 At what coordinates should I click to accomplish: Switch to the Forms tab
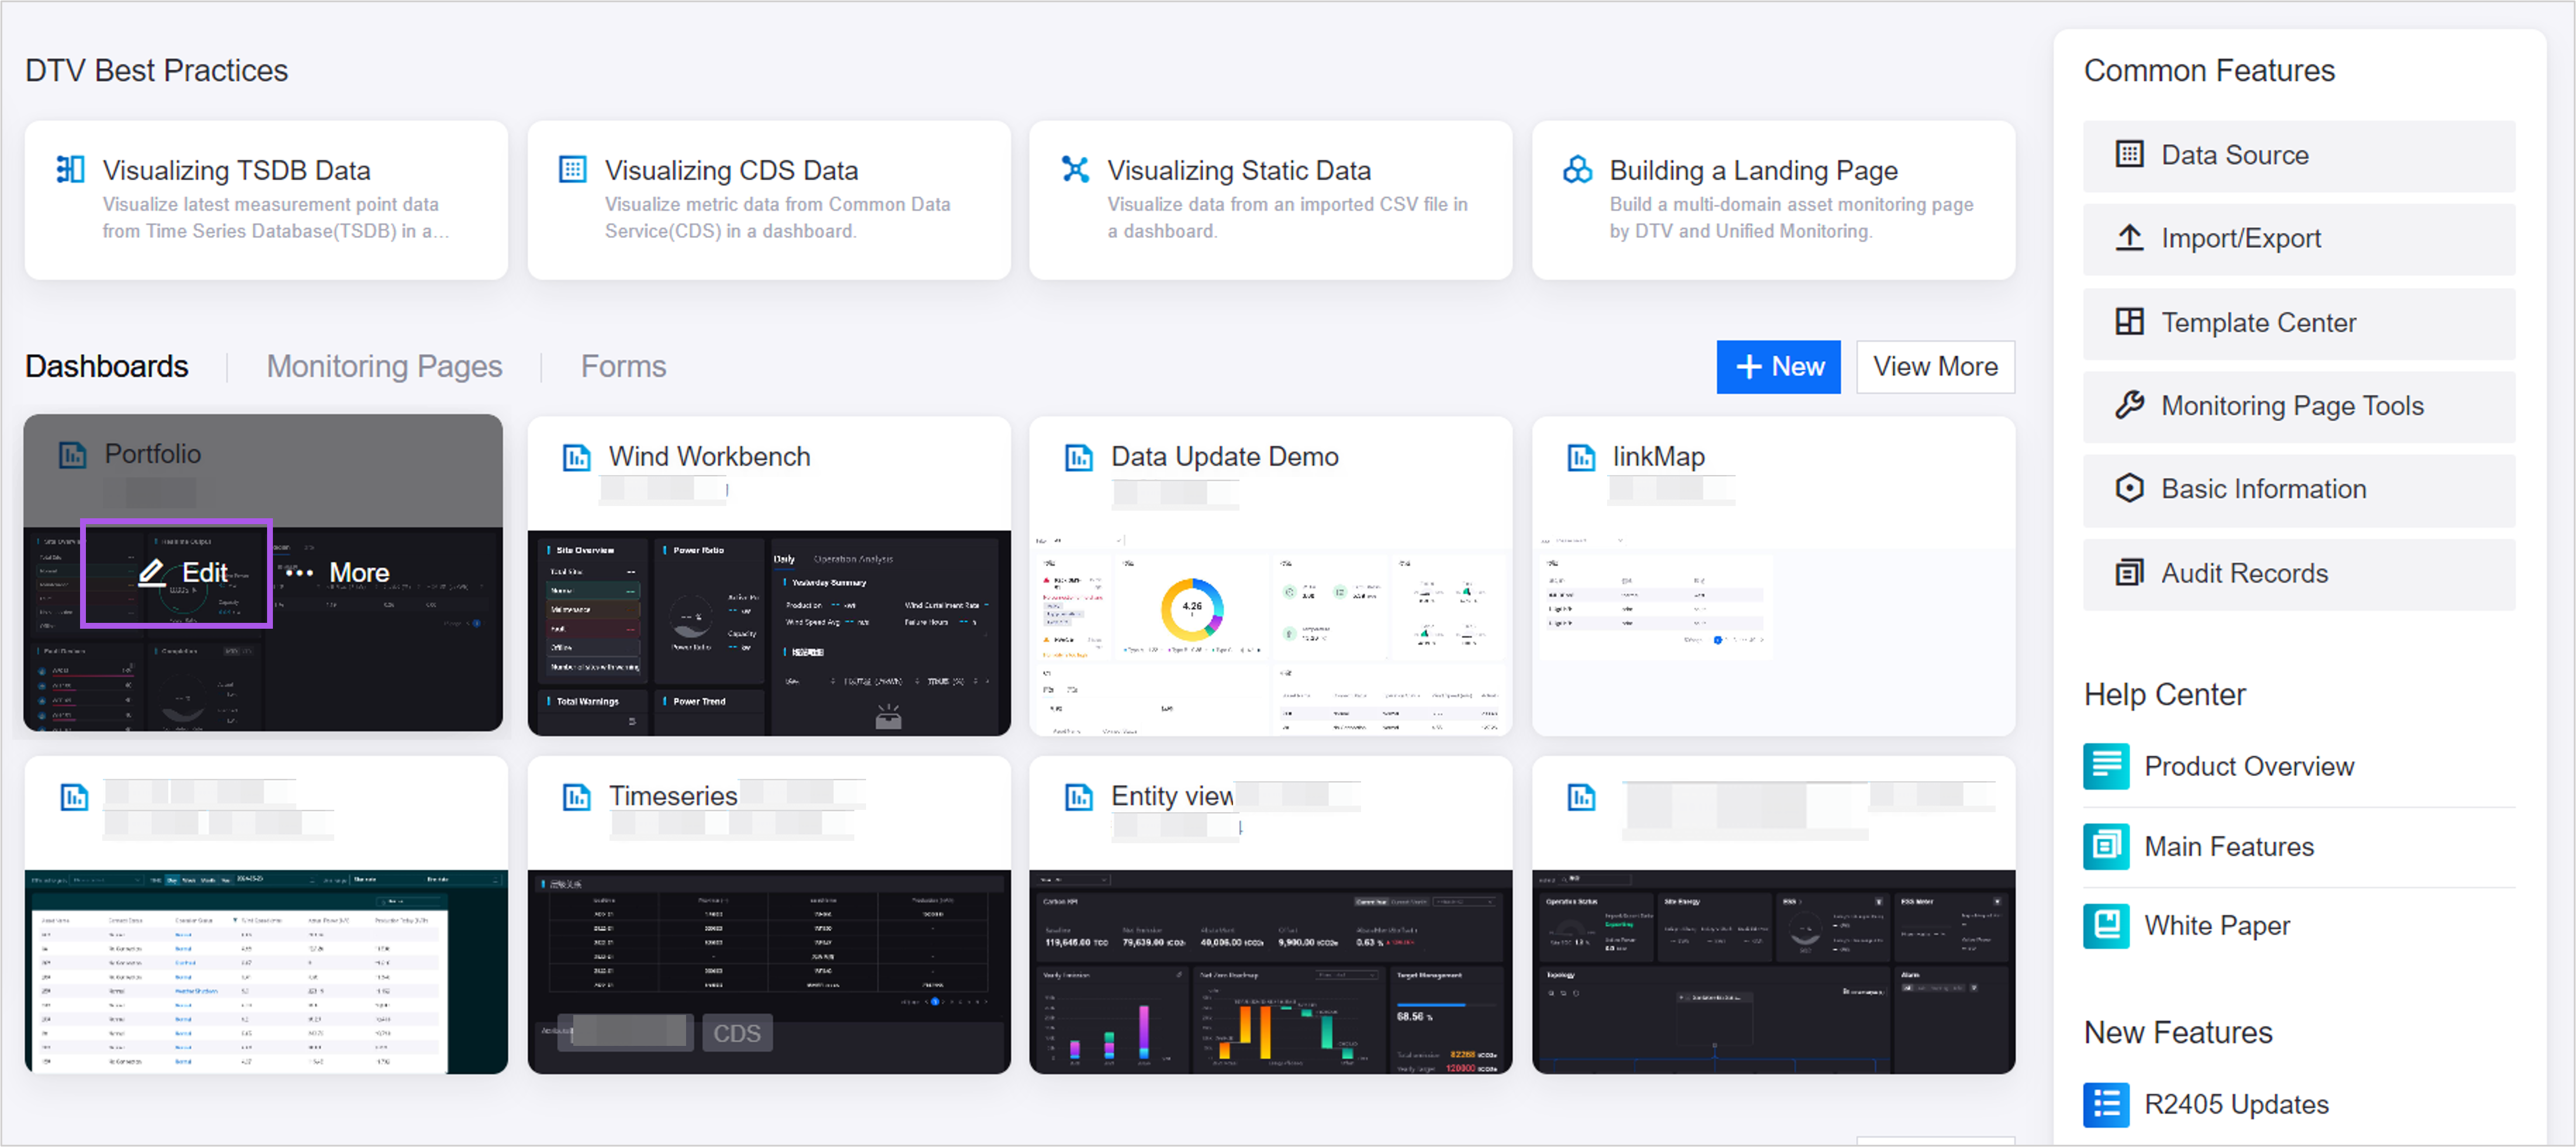(x=623, y=367)
